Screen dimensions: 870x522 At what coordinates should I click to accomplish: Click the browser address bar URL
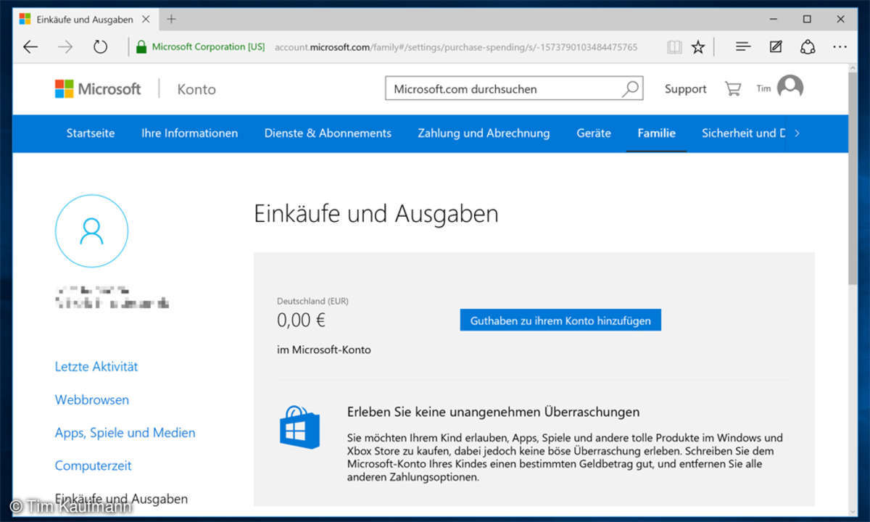click(x=456, y=47)
